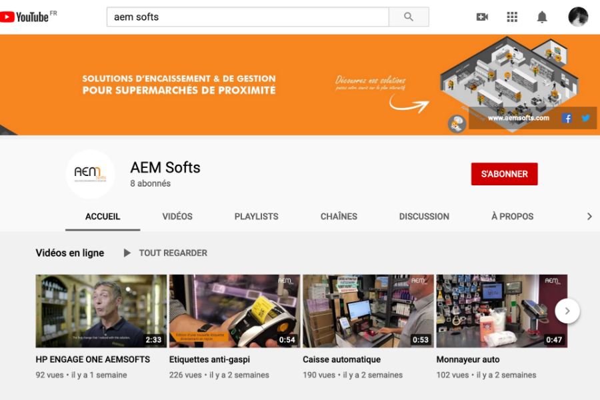Open the create video camera icon

click(482, 17)
